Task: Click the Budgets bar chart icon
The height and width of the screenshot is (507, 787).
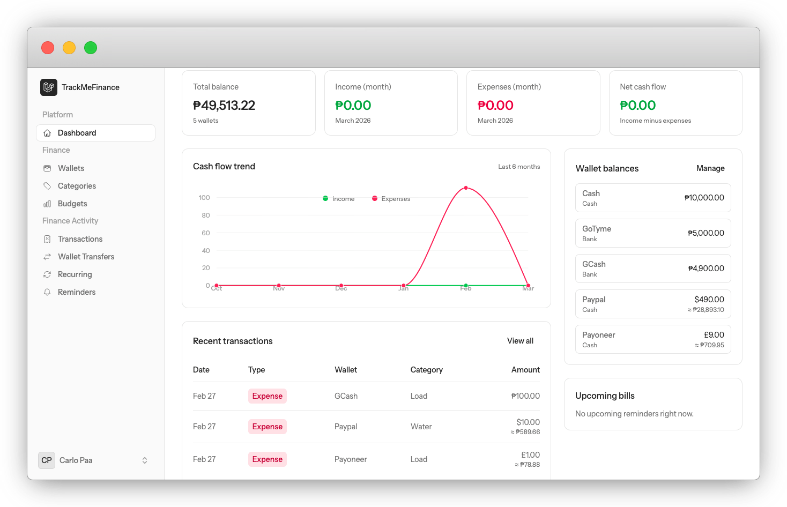Action: click(48, 203)
